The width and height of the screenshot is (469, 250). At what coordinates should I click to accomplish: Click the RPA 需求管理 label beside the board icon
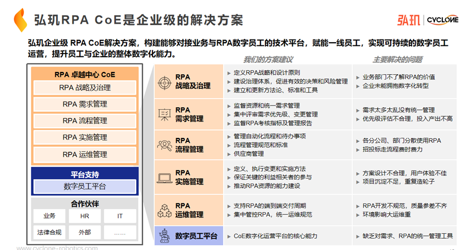click(189, 115)
